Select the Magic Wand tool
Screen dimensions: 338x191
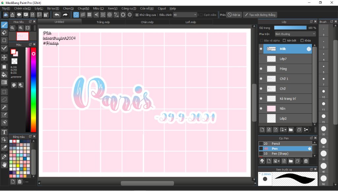[x=4, y=107]
